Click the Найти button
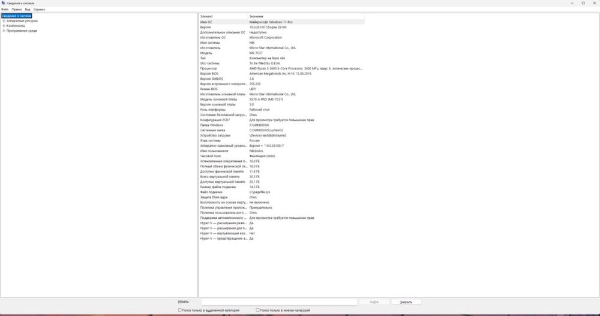600x316 pixels. [374, 302]
